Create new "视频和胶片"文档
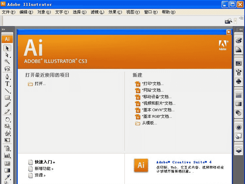Screen dimensions: 245x184 155,103
